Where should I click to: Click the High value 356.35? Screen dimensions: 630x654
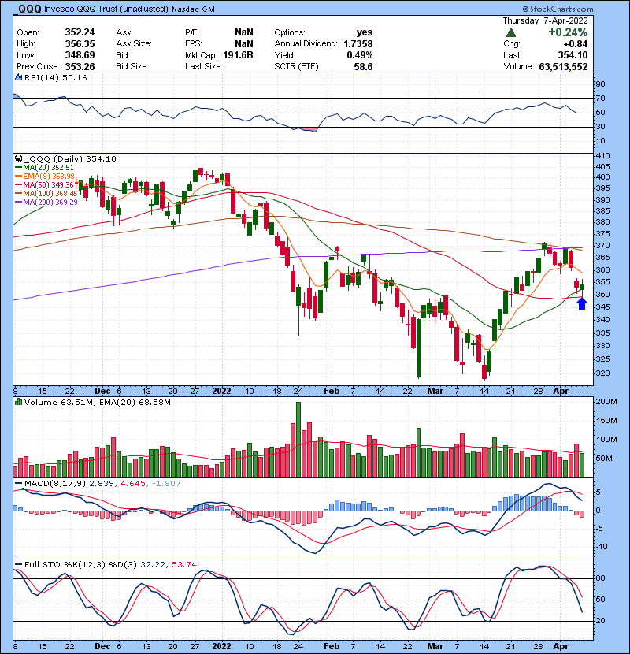click(x=80, y=44)
